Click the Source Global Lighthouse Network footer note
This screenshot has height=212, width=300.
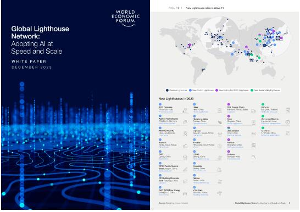click(173, 203)
